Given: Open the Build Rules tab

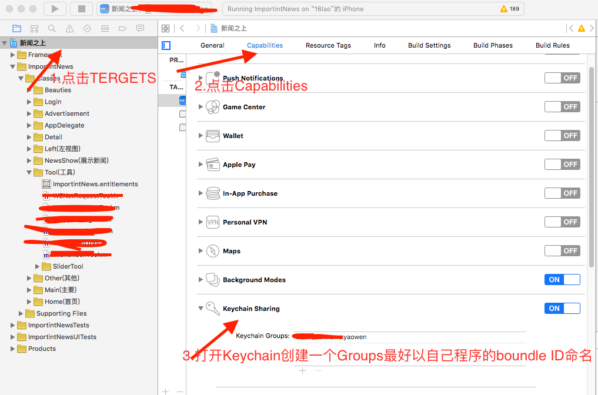Looking at the screenshot, I should pyautogui.click(x=553, y=45).
